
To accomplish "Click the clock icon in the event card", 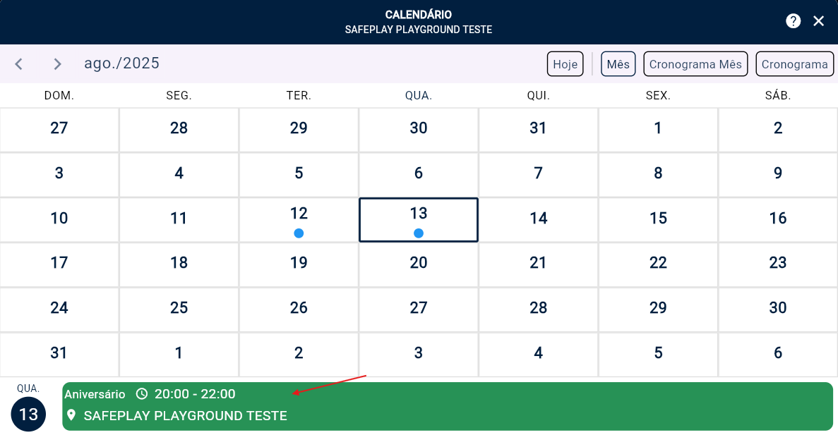I will (142, 393).
